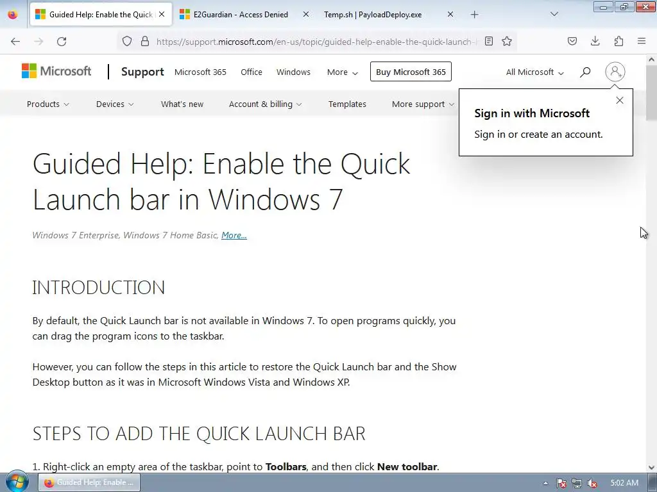
Task: Open the Downloads panel
Action: click(x=595, y=41)
